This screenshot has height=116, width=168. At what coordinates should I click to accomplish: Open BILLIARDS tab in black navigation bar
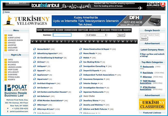click(x=59, y=30)
